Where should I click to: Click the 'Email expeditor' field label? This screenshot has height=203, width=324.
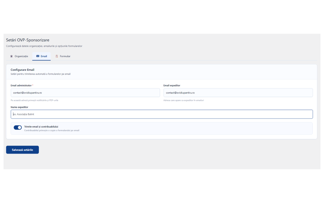pos(172,86)
